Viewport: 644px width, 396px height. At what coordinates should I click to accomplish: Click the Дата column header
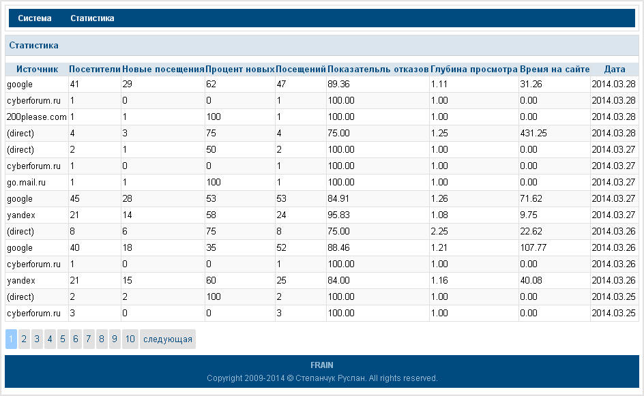[x=615, y=70]
